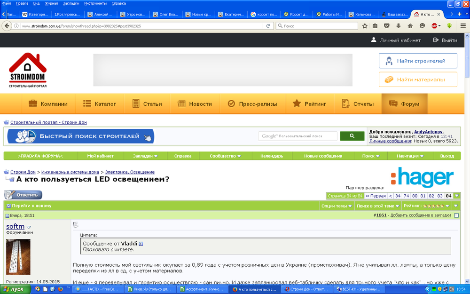The width and height of the screenshot is (470, 294).
Task: Reload the page with the refresh icon
Action: click(x=269, y=26)
